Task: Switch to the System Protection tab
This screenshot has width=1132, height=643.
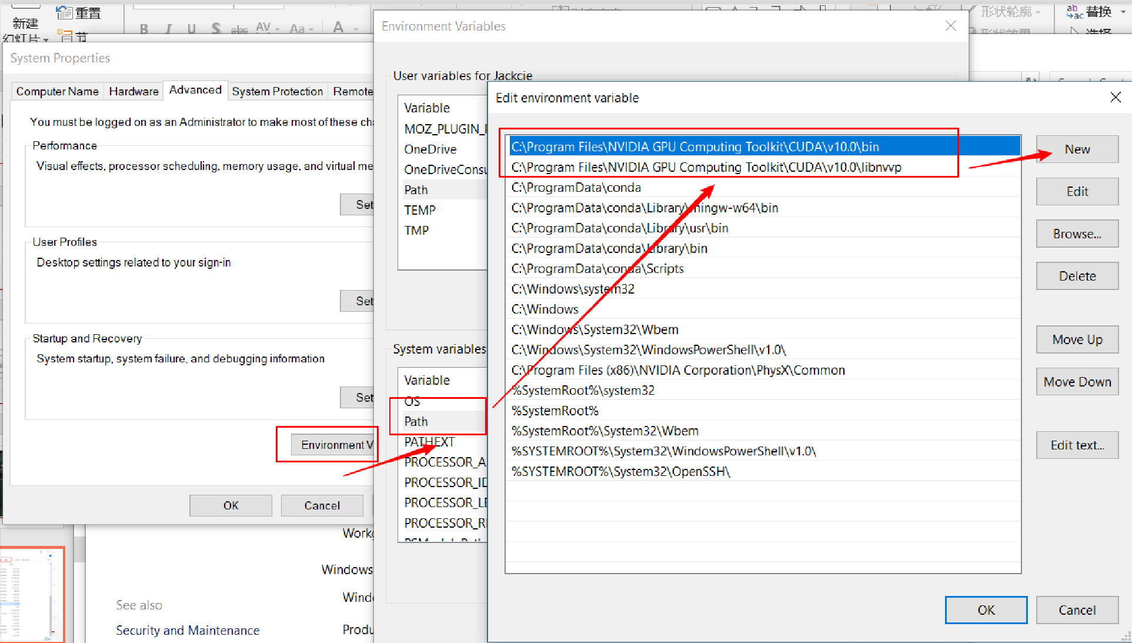Action: tap(277, 91)
